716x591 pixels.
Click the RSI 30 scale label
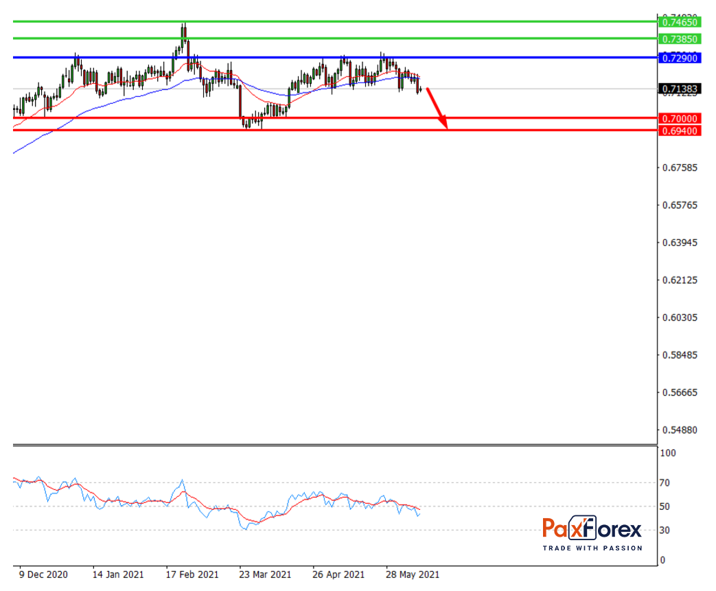coord(665,531)
